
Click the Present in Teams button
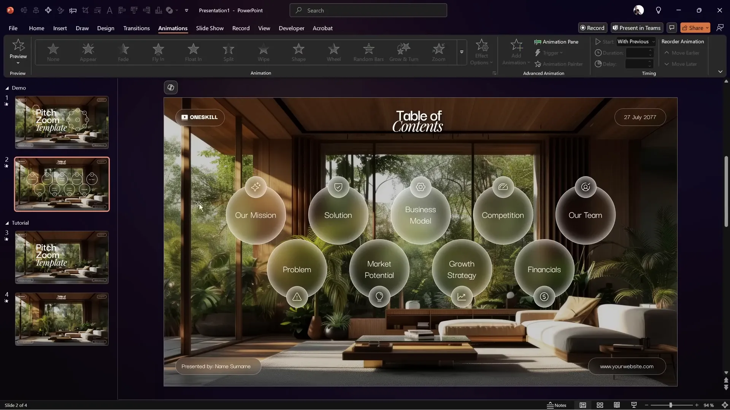coord(636,28)
